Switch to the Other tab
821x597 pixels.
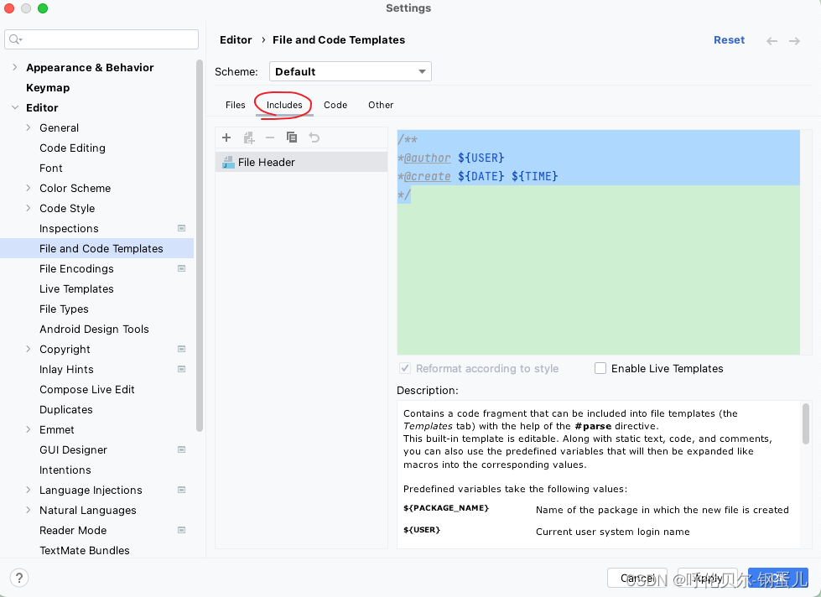(381, 105)
